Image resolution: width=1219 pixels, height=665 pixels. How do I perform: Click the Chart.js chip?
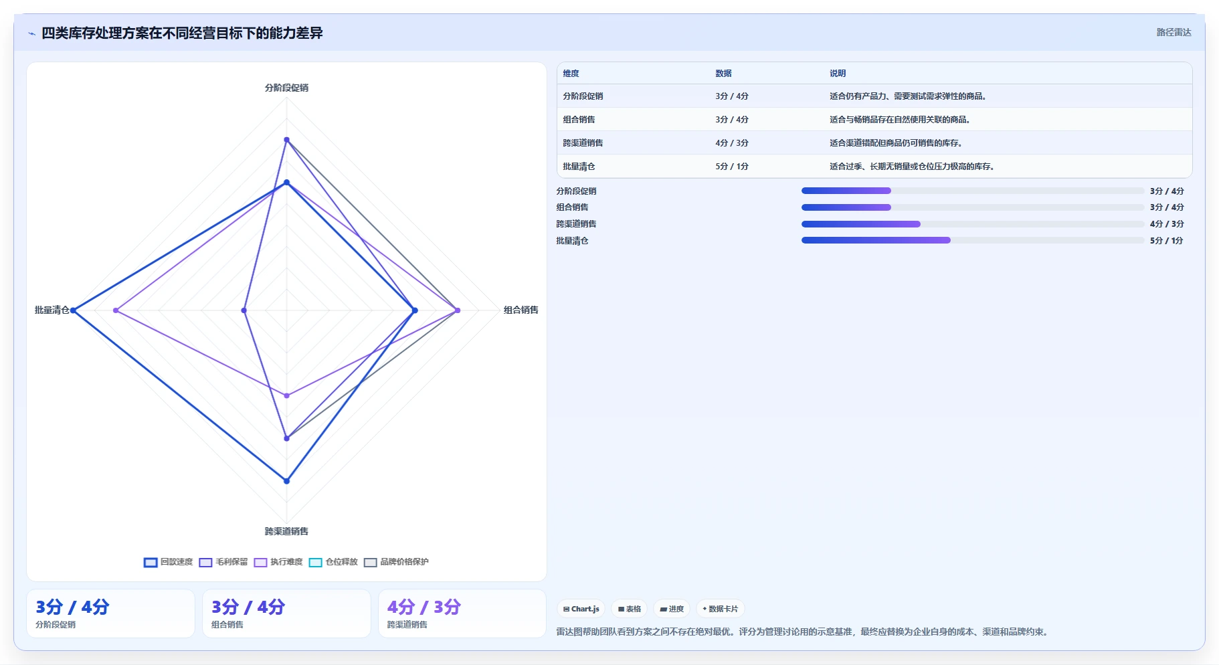(581, 609)
